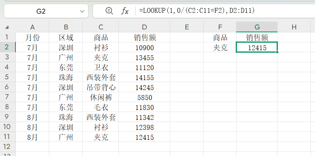Select column A header

click(33, 27)
